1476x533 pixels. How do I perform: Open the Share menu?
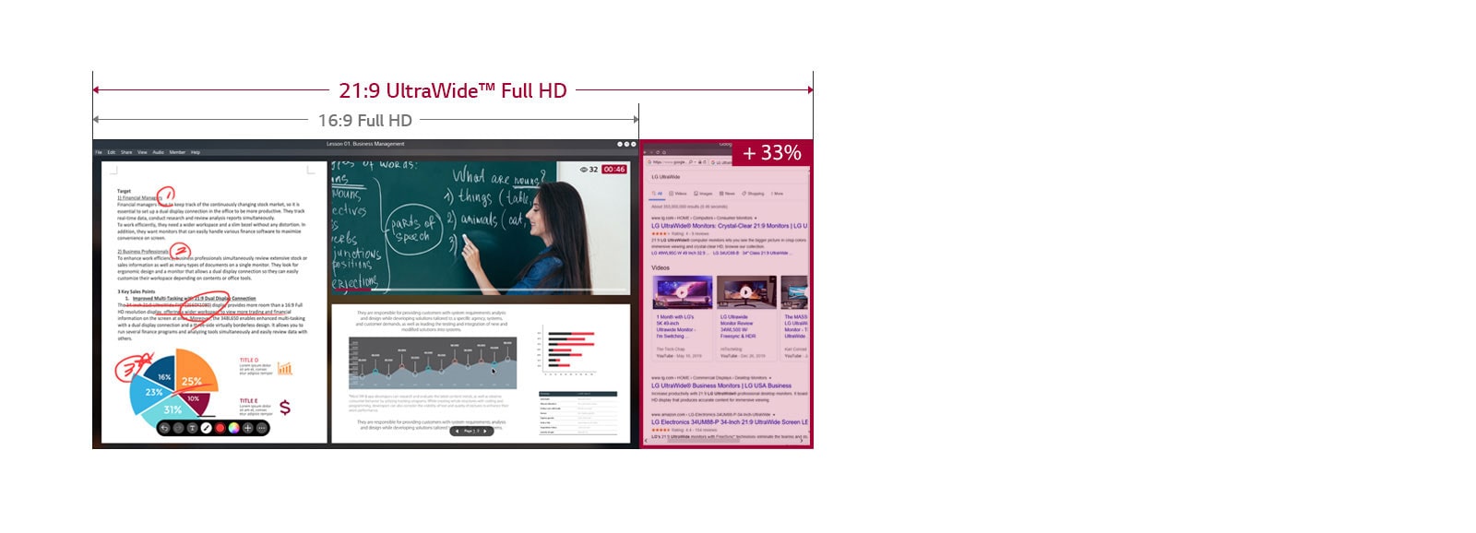tap(126, 152)
